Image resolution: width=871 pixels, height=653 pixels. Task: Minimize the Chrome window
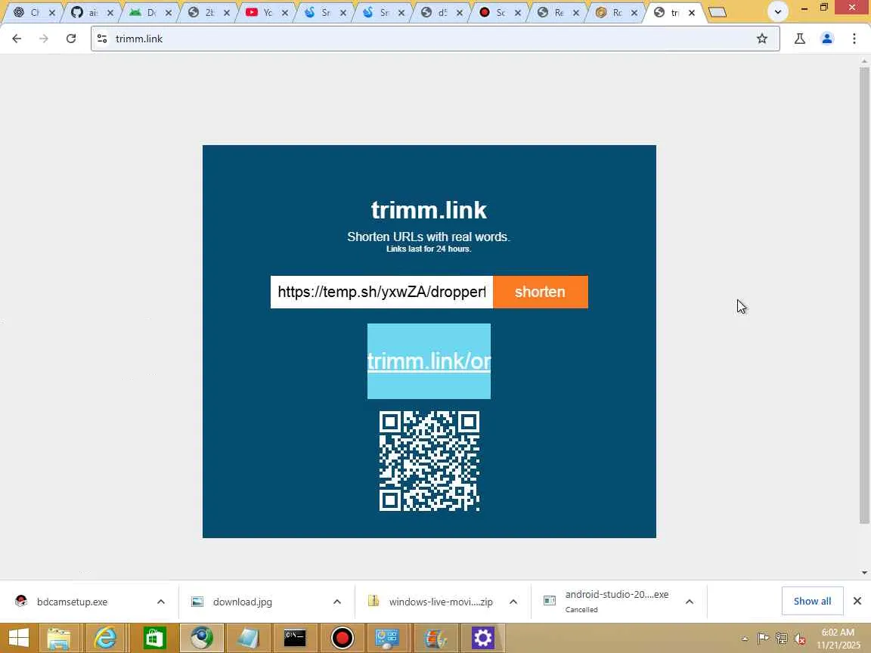(804, 8)
